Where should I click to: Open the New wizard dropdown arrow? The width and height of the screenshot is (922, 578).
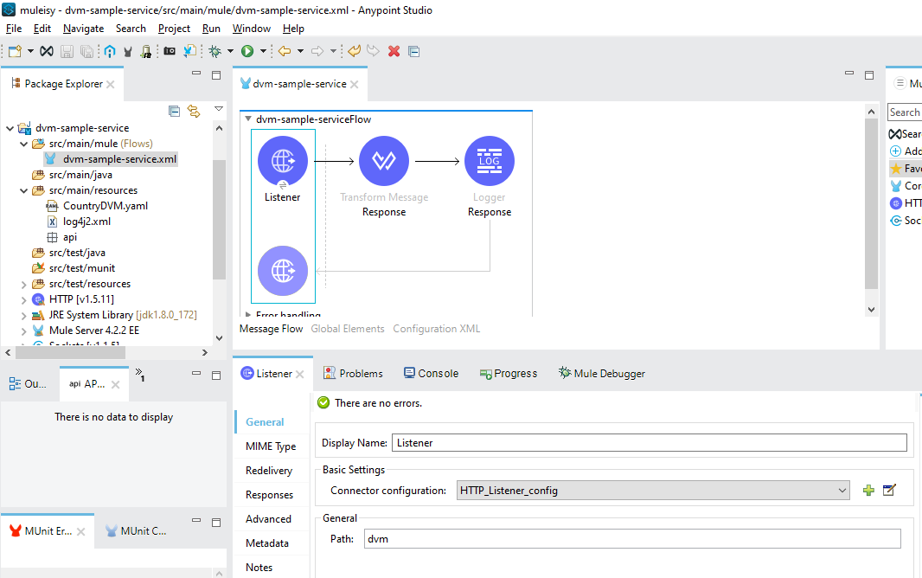30,51
